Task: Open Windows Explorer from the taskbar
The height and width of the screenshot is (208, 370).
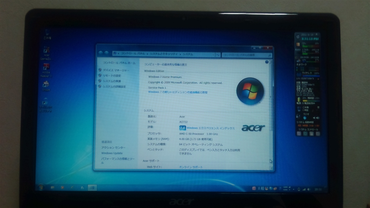Action: (53, 188)
